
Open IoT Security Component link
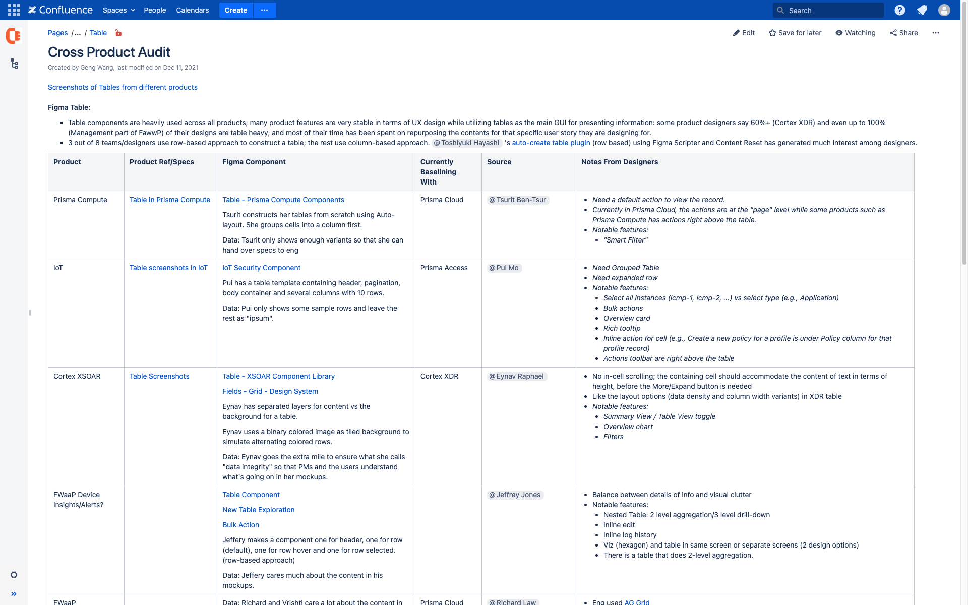[262, 268]
